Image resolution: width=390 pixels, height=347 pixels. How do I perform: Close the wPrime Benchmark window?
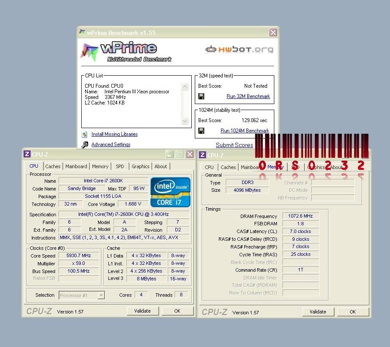coord(273,32)
